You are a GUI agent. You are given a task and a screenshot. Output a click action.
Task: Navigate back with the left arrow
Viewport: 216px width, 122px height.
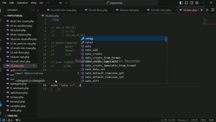click(x=61, y=3)
